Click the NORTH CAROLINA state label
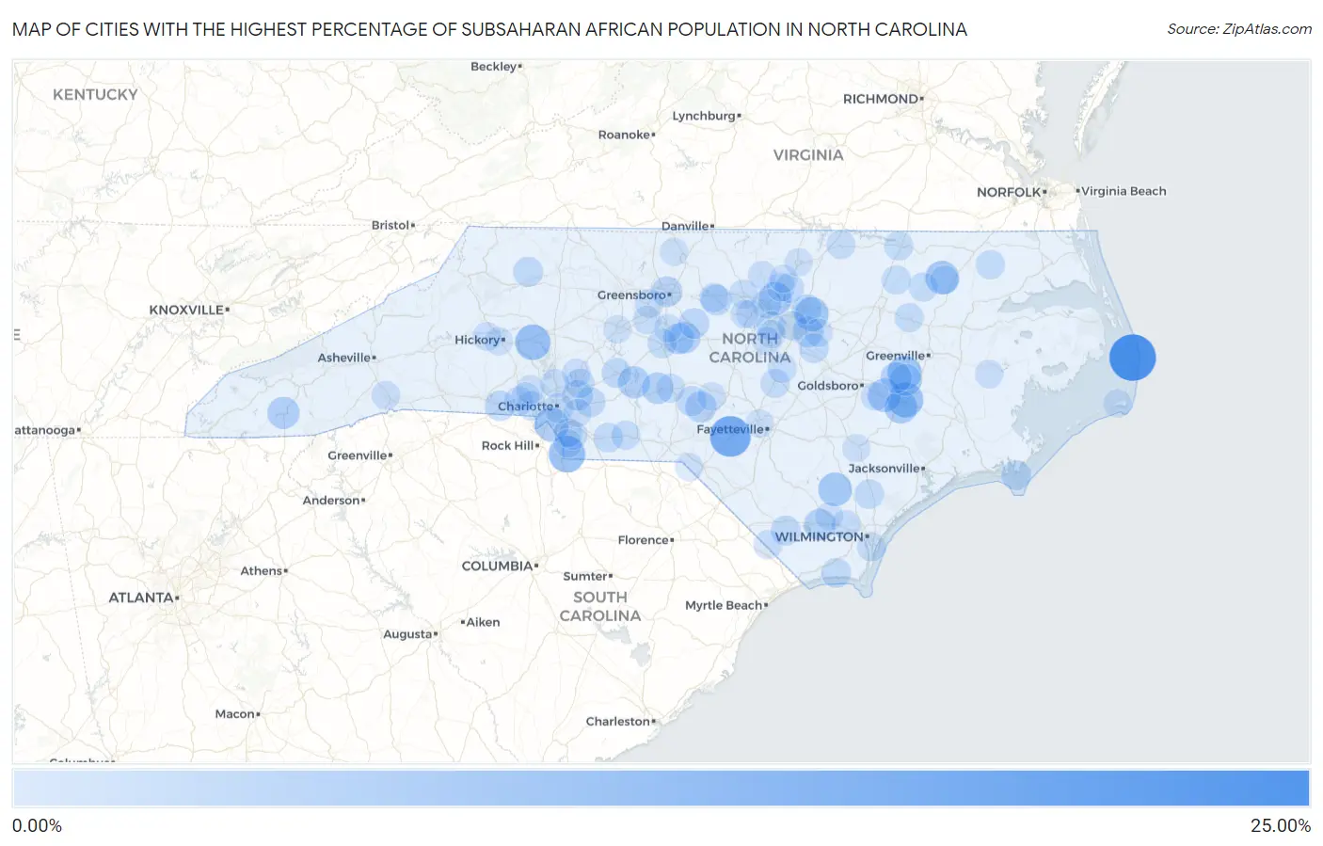Screen dimensions: 1323x846 pos(750,347)
